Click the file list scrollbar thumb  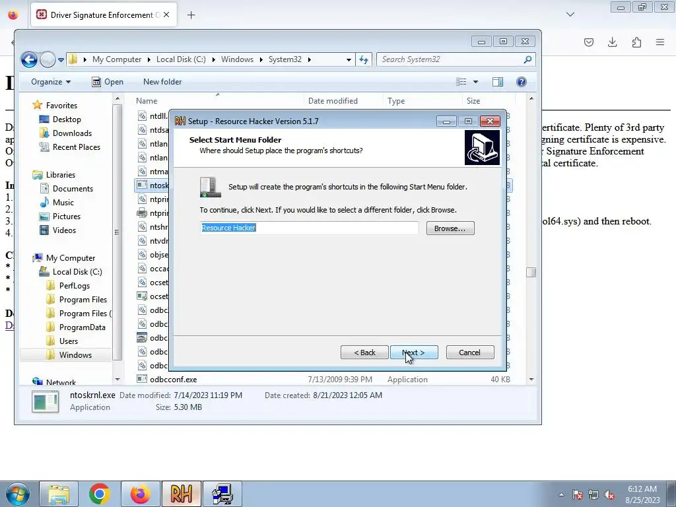(x=531, y=272)
